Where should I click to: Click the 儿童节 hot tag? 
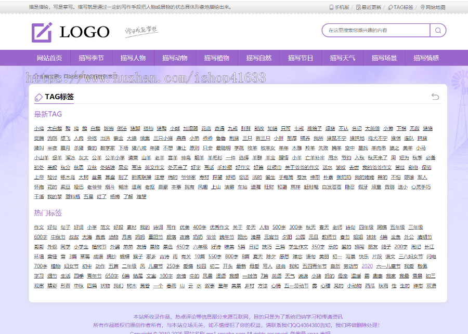[156, 266]
